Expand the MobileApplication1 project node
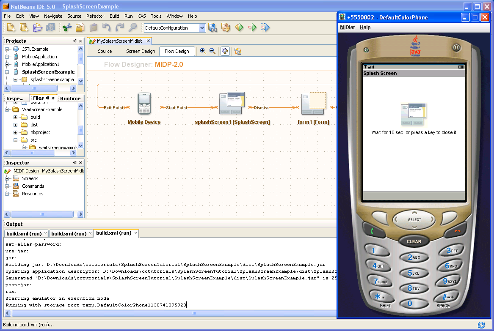This screenshot has width=494, height=331. click(x=7, y=64)
